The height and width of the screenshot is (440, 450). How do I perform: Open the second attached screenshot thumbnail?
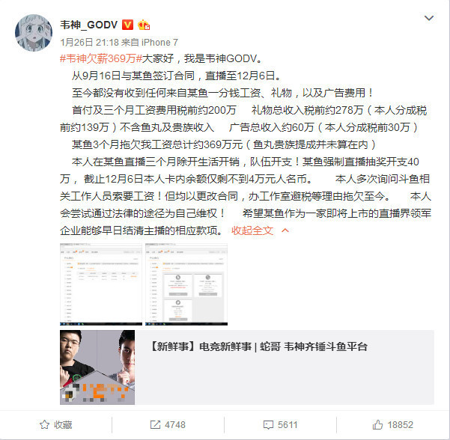click(186, 284)
